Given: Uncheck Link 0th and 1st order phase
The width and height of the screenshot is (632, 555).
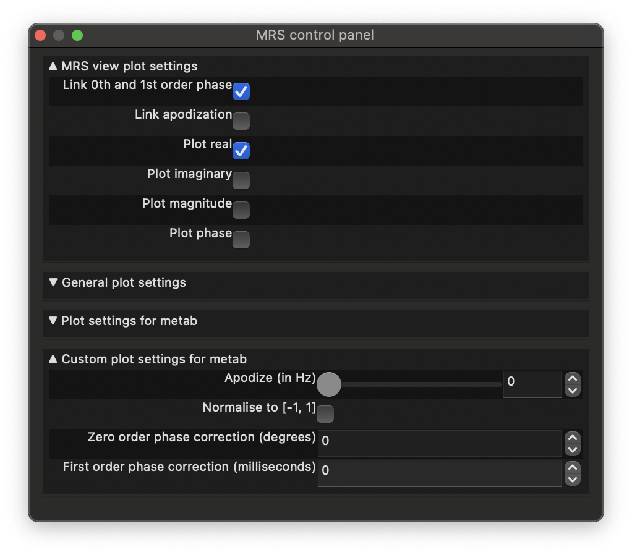Looking at the screenshot, I should [241, 91].
